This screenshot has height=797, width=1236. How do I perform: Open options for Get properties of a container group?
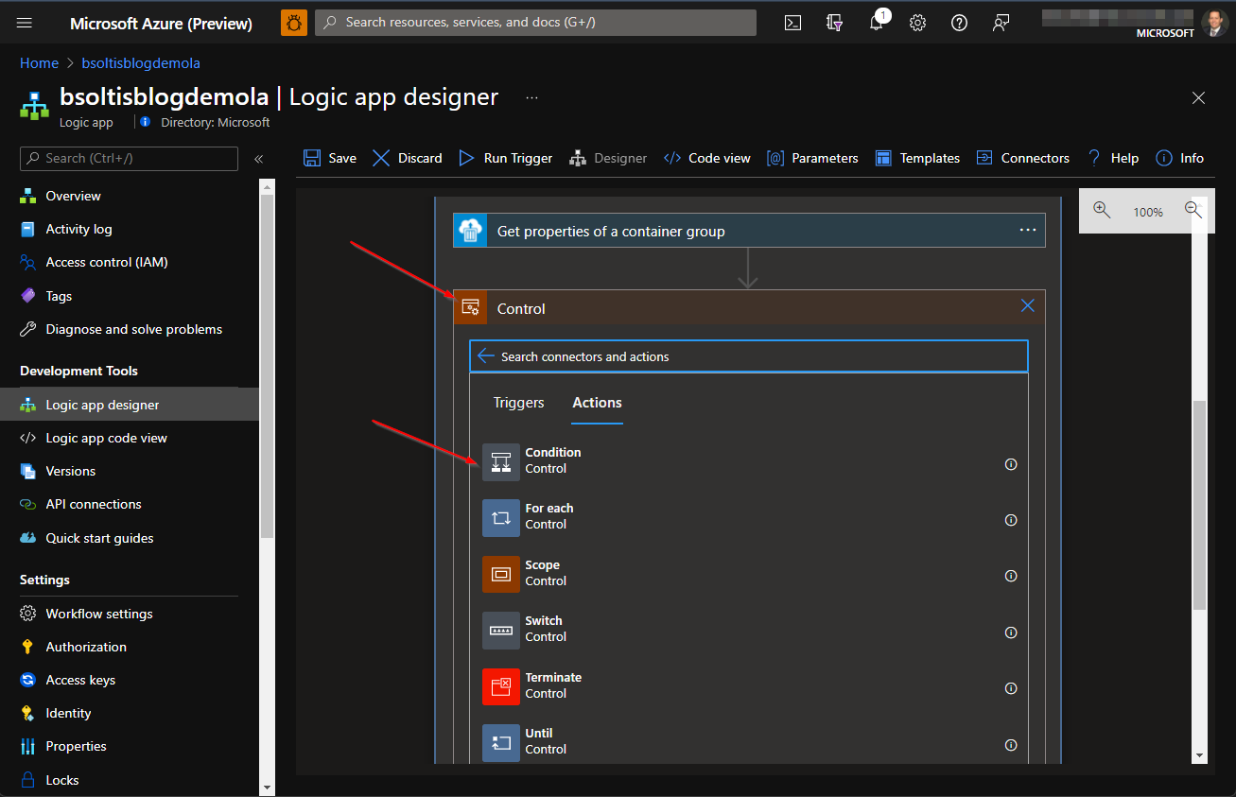(x=1028, y=230)
